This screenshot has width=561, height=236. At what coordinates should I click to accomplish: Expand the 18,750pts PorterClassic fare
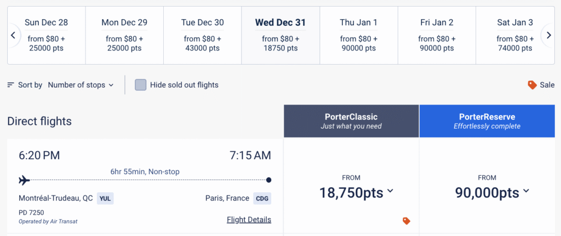(356, 192)
